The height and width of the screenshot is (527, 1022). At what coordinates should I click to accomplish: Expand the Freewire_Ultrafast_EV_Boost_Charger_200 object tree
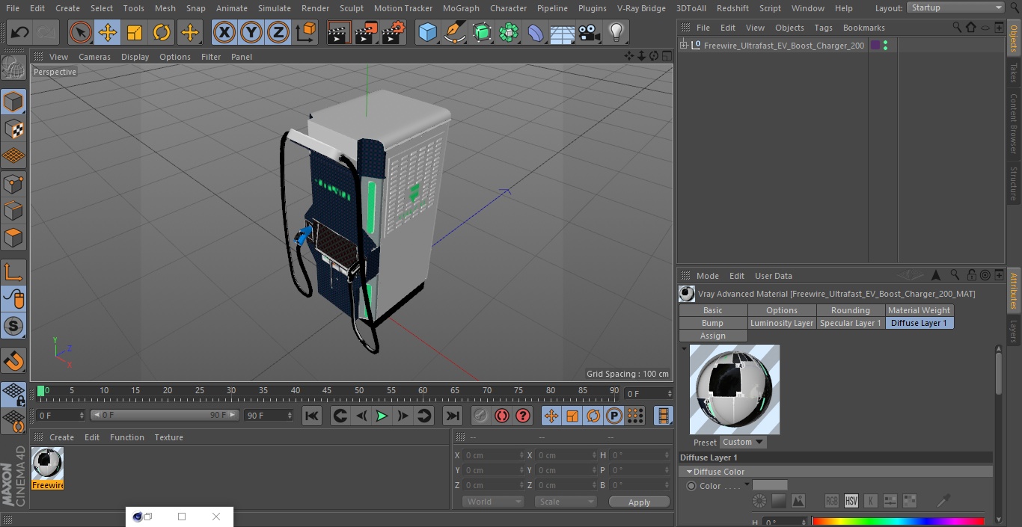pos(683,46)
